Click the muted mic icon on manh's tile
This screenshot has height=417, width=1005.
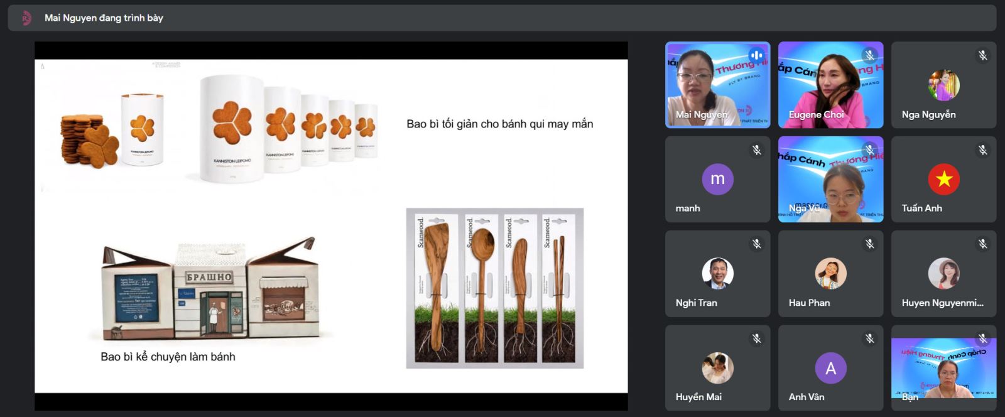756,150
